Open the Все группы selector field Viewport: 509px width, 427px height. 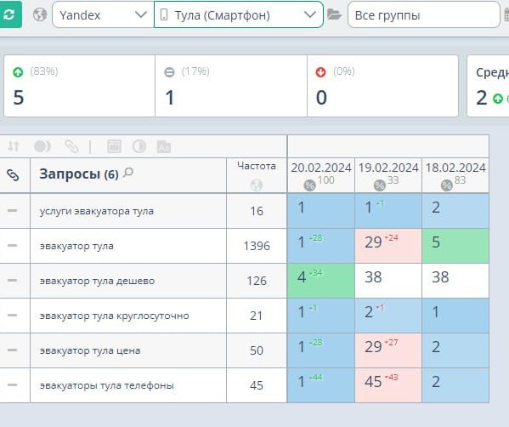tap(424, 14)
